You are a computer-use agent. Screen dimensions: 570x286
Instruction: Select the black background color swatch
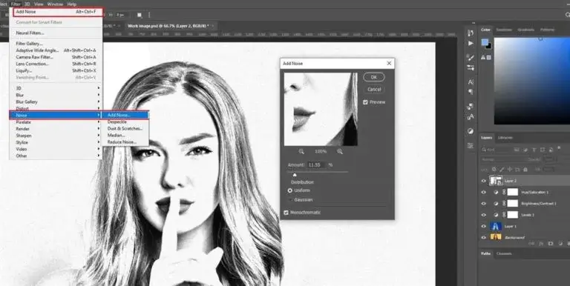[x=489, y=46]
